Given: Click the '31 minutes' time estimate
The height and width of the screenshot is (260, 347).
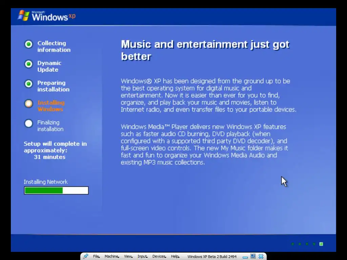Looking at the screenshot, I should coord(49,157).
